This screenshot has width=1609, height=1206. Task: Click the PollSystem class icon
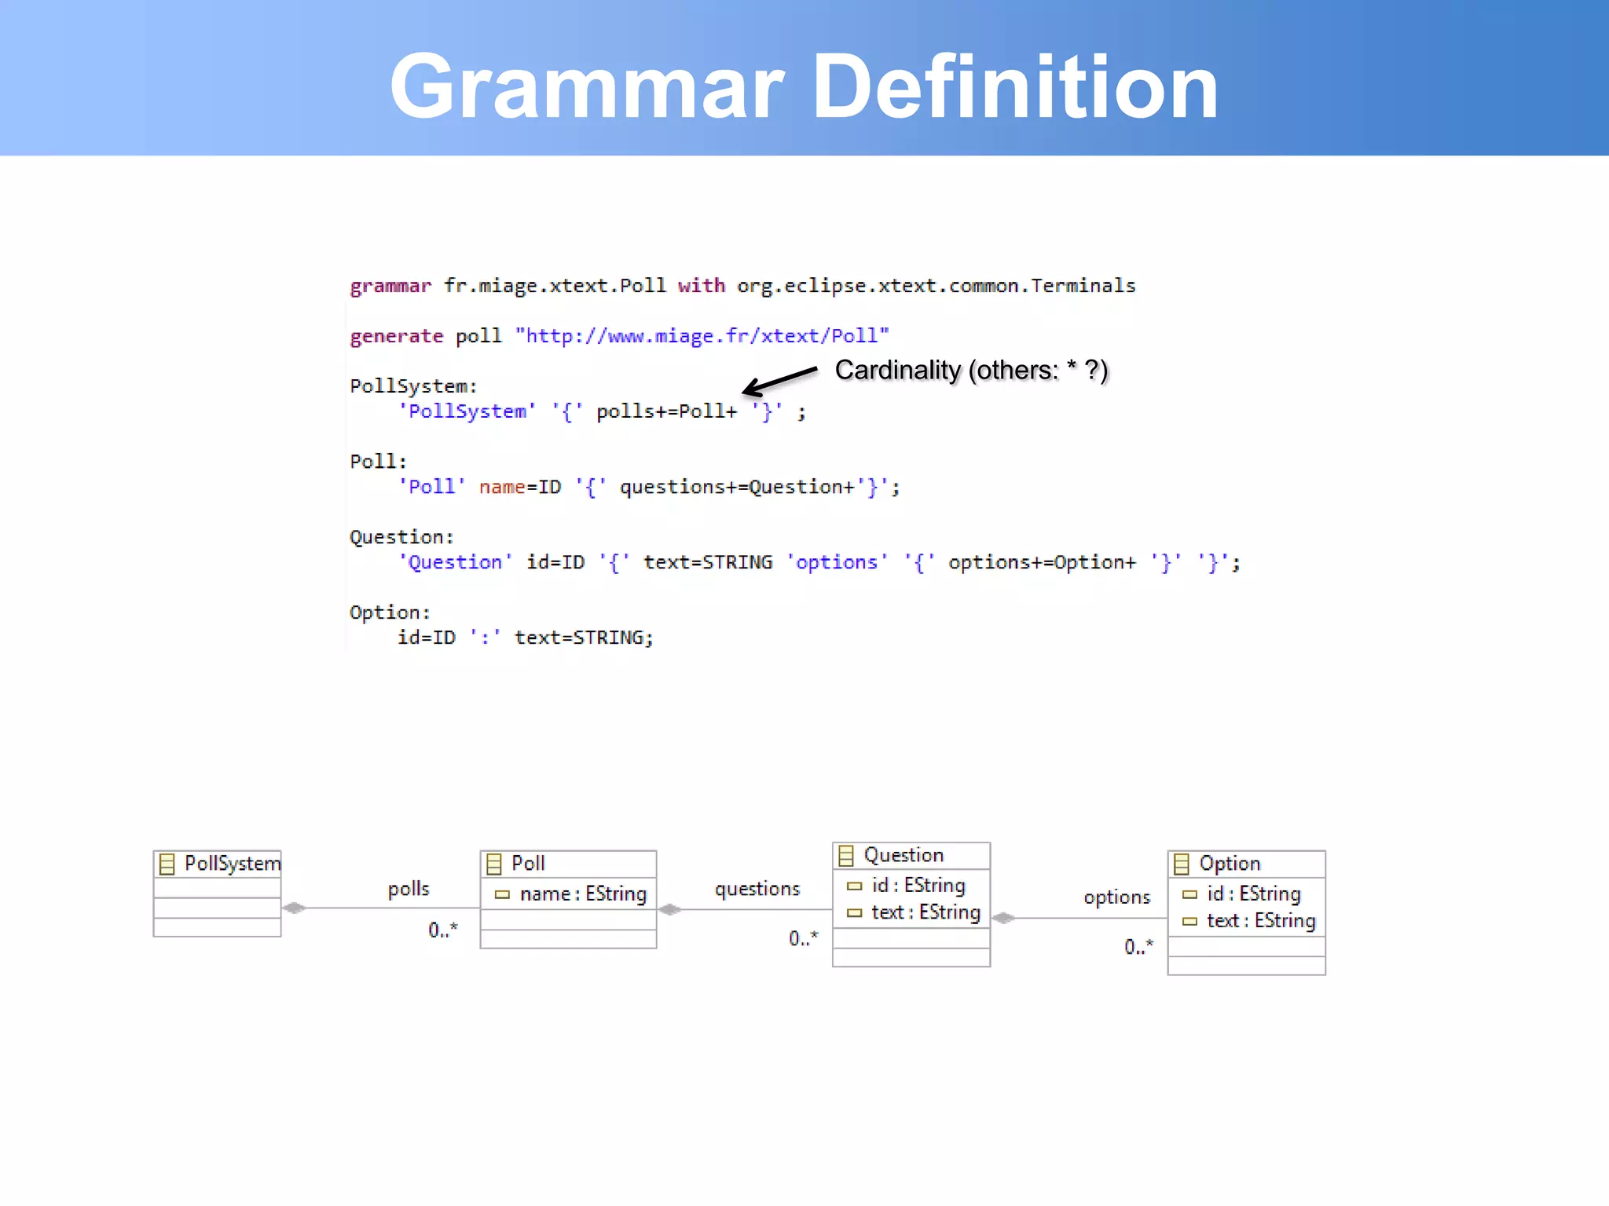click(167, 864)
